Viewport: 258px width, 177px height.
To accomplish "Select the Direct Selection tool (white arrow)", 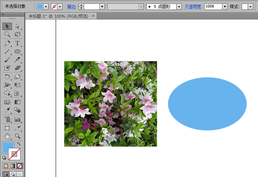I will click(17, 26).
